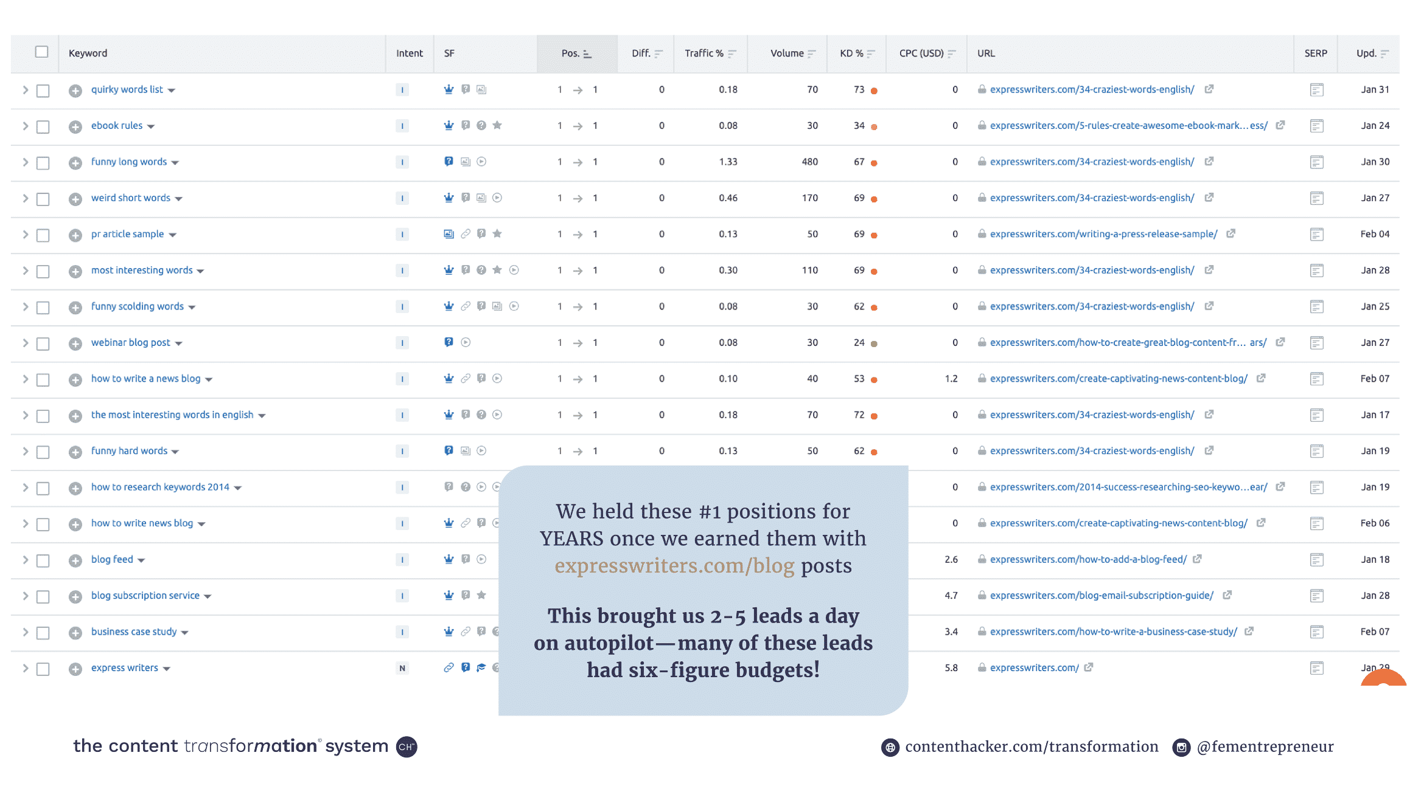Click the crown icon on 'quirky words list'
The width and height of the screenshot is (1407, 789).
click(449, 89)
